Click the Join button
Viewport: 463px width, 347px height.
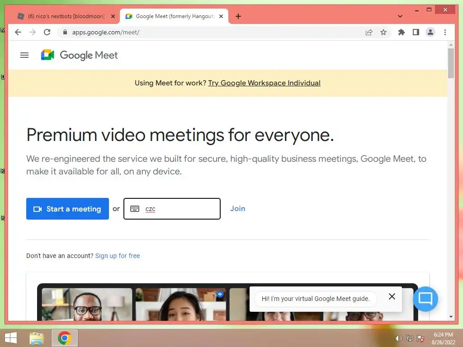pos(238,209)
